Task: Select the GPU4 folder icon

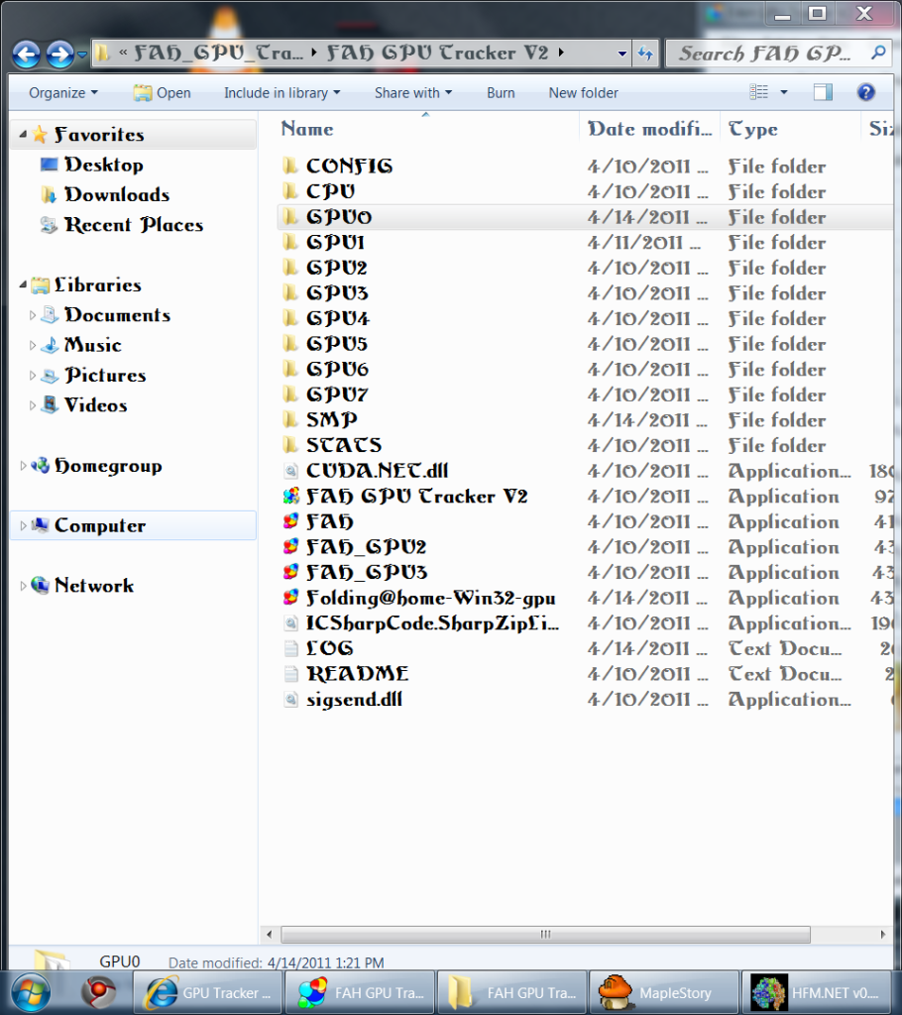Action: point(290,318)
